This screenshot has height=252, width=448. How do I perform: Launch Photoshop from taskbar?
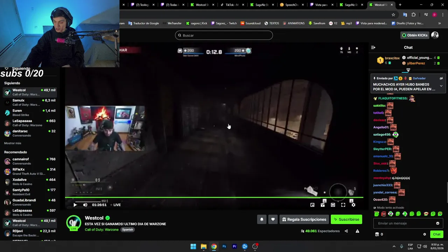(224, 246)
